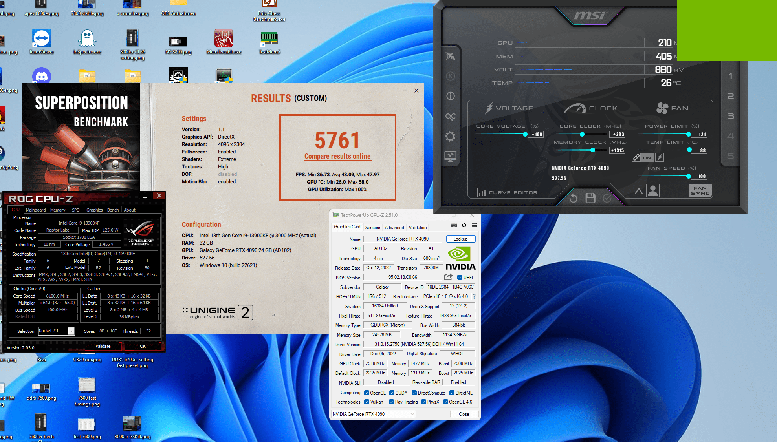
Task: Open the Bench tab in CPU-Z
Action: point(113,210)
